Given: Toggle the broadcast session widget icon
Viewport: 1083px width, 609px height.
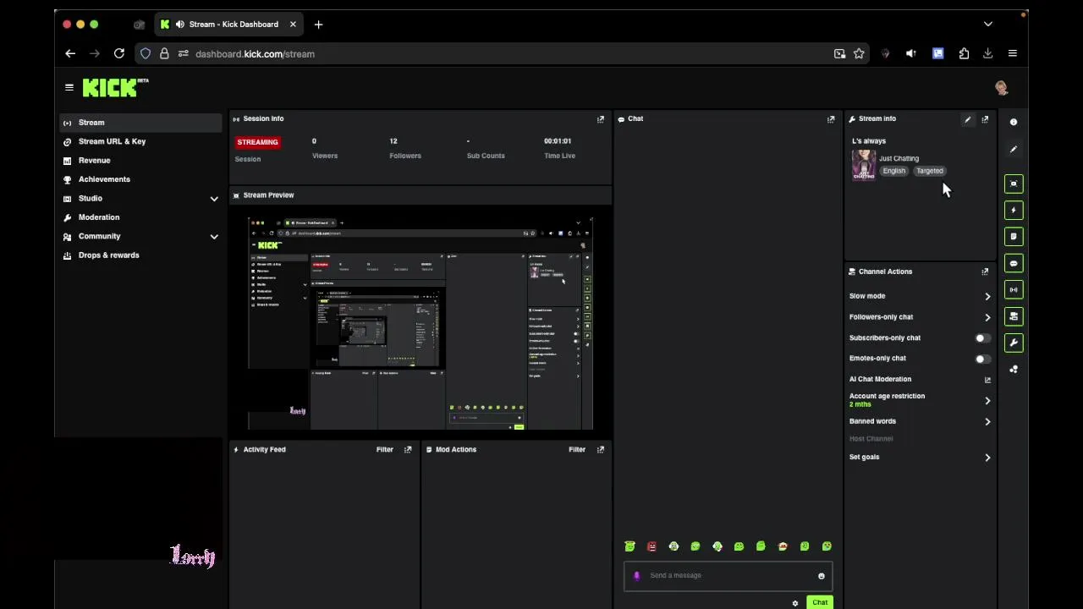Looking at the screenshot, I should 1014,289.
